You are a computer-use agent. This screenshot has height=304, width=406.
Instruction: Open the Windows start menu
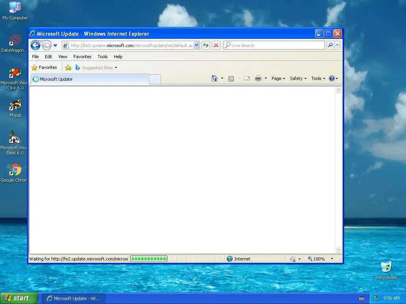19,298
